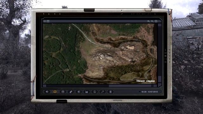Select the highlighted orange map tab icon
The width and height of the screenshot is (203, 114).
[x=55, y=92]
